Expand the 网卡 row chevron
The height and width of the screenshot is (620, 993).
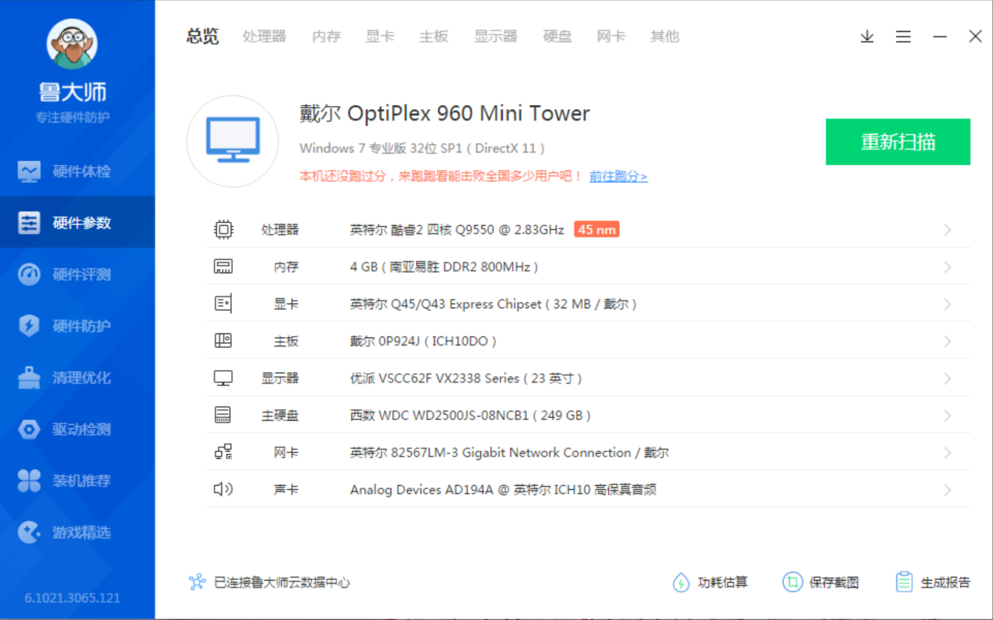point(947,453)
